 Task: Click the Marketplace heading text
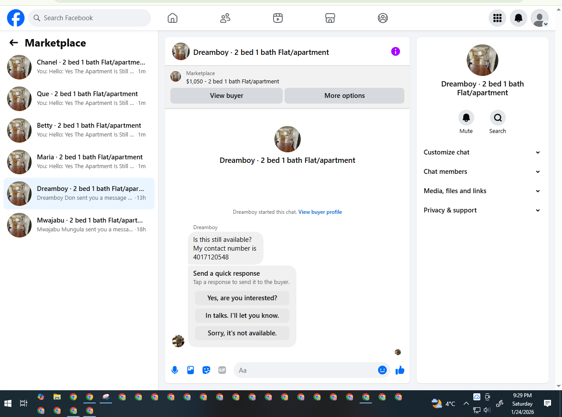coord(55,43)
